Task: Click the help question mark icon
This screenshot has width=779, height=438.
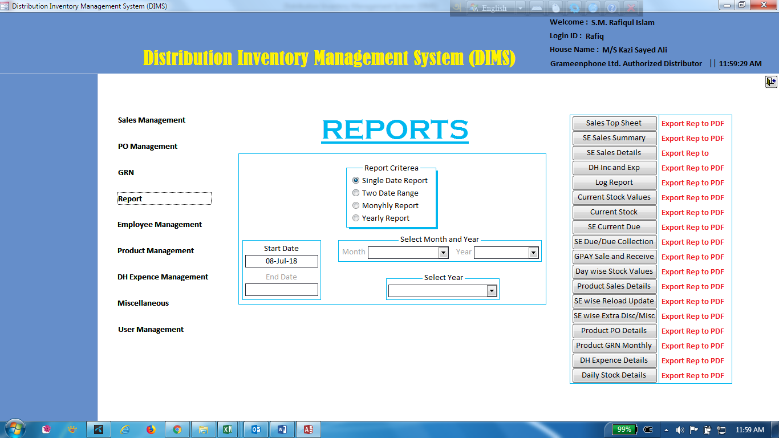Action: 611,8
